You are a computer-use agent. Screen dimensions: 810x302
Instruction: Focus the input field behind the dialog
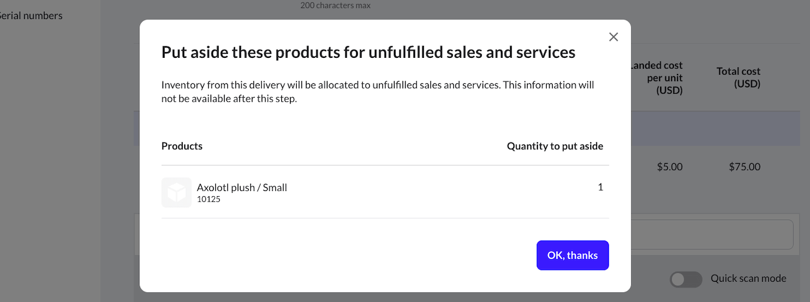point(712,235)
